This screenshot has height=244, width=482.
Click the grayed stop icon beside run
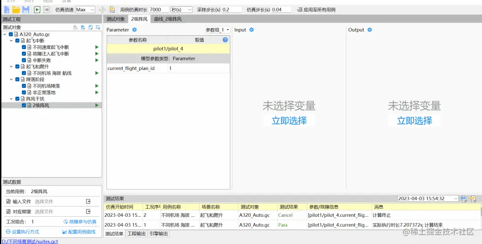pos(46,9)
